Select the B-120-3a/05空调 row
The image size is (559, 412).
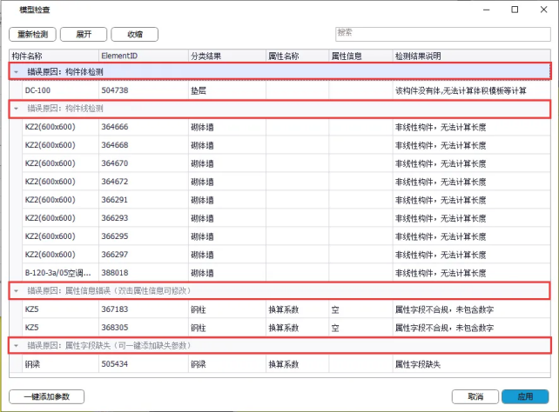(57, 272)
